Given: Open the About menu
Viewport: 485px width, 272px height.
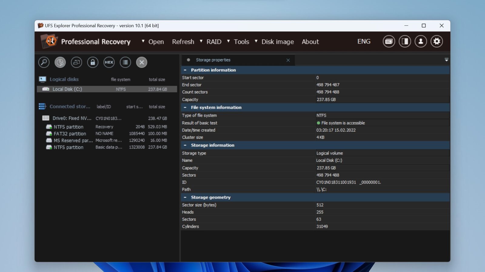Looking at the screenshot, I should (310, 42).
